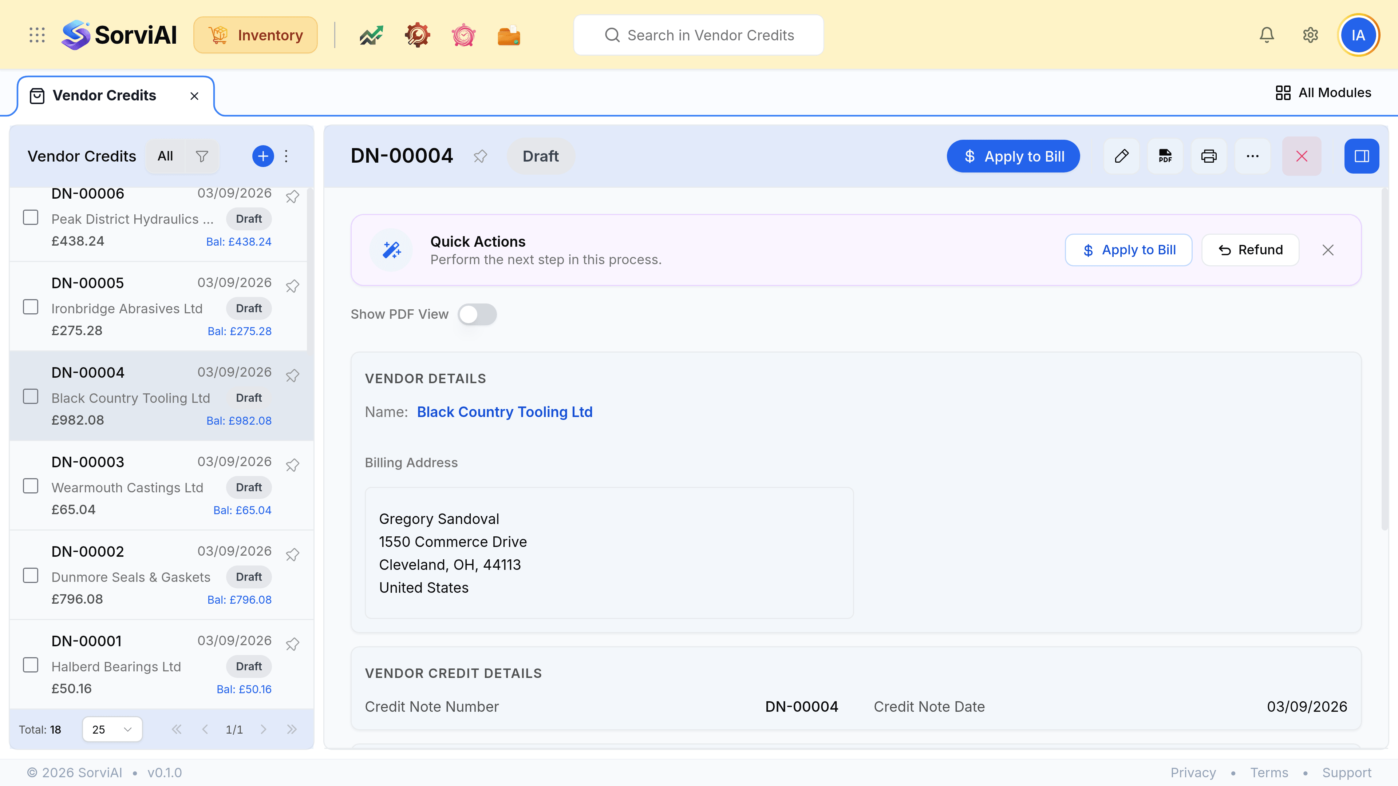Viewport: 1398px width, 786px height.
Task: Open the vendor credits filter funnel
Action: tap(202, 156)
